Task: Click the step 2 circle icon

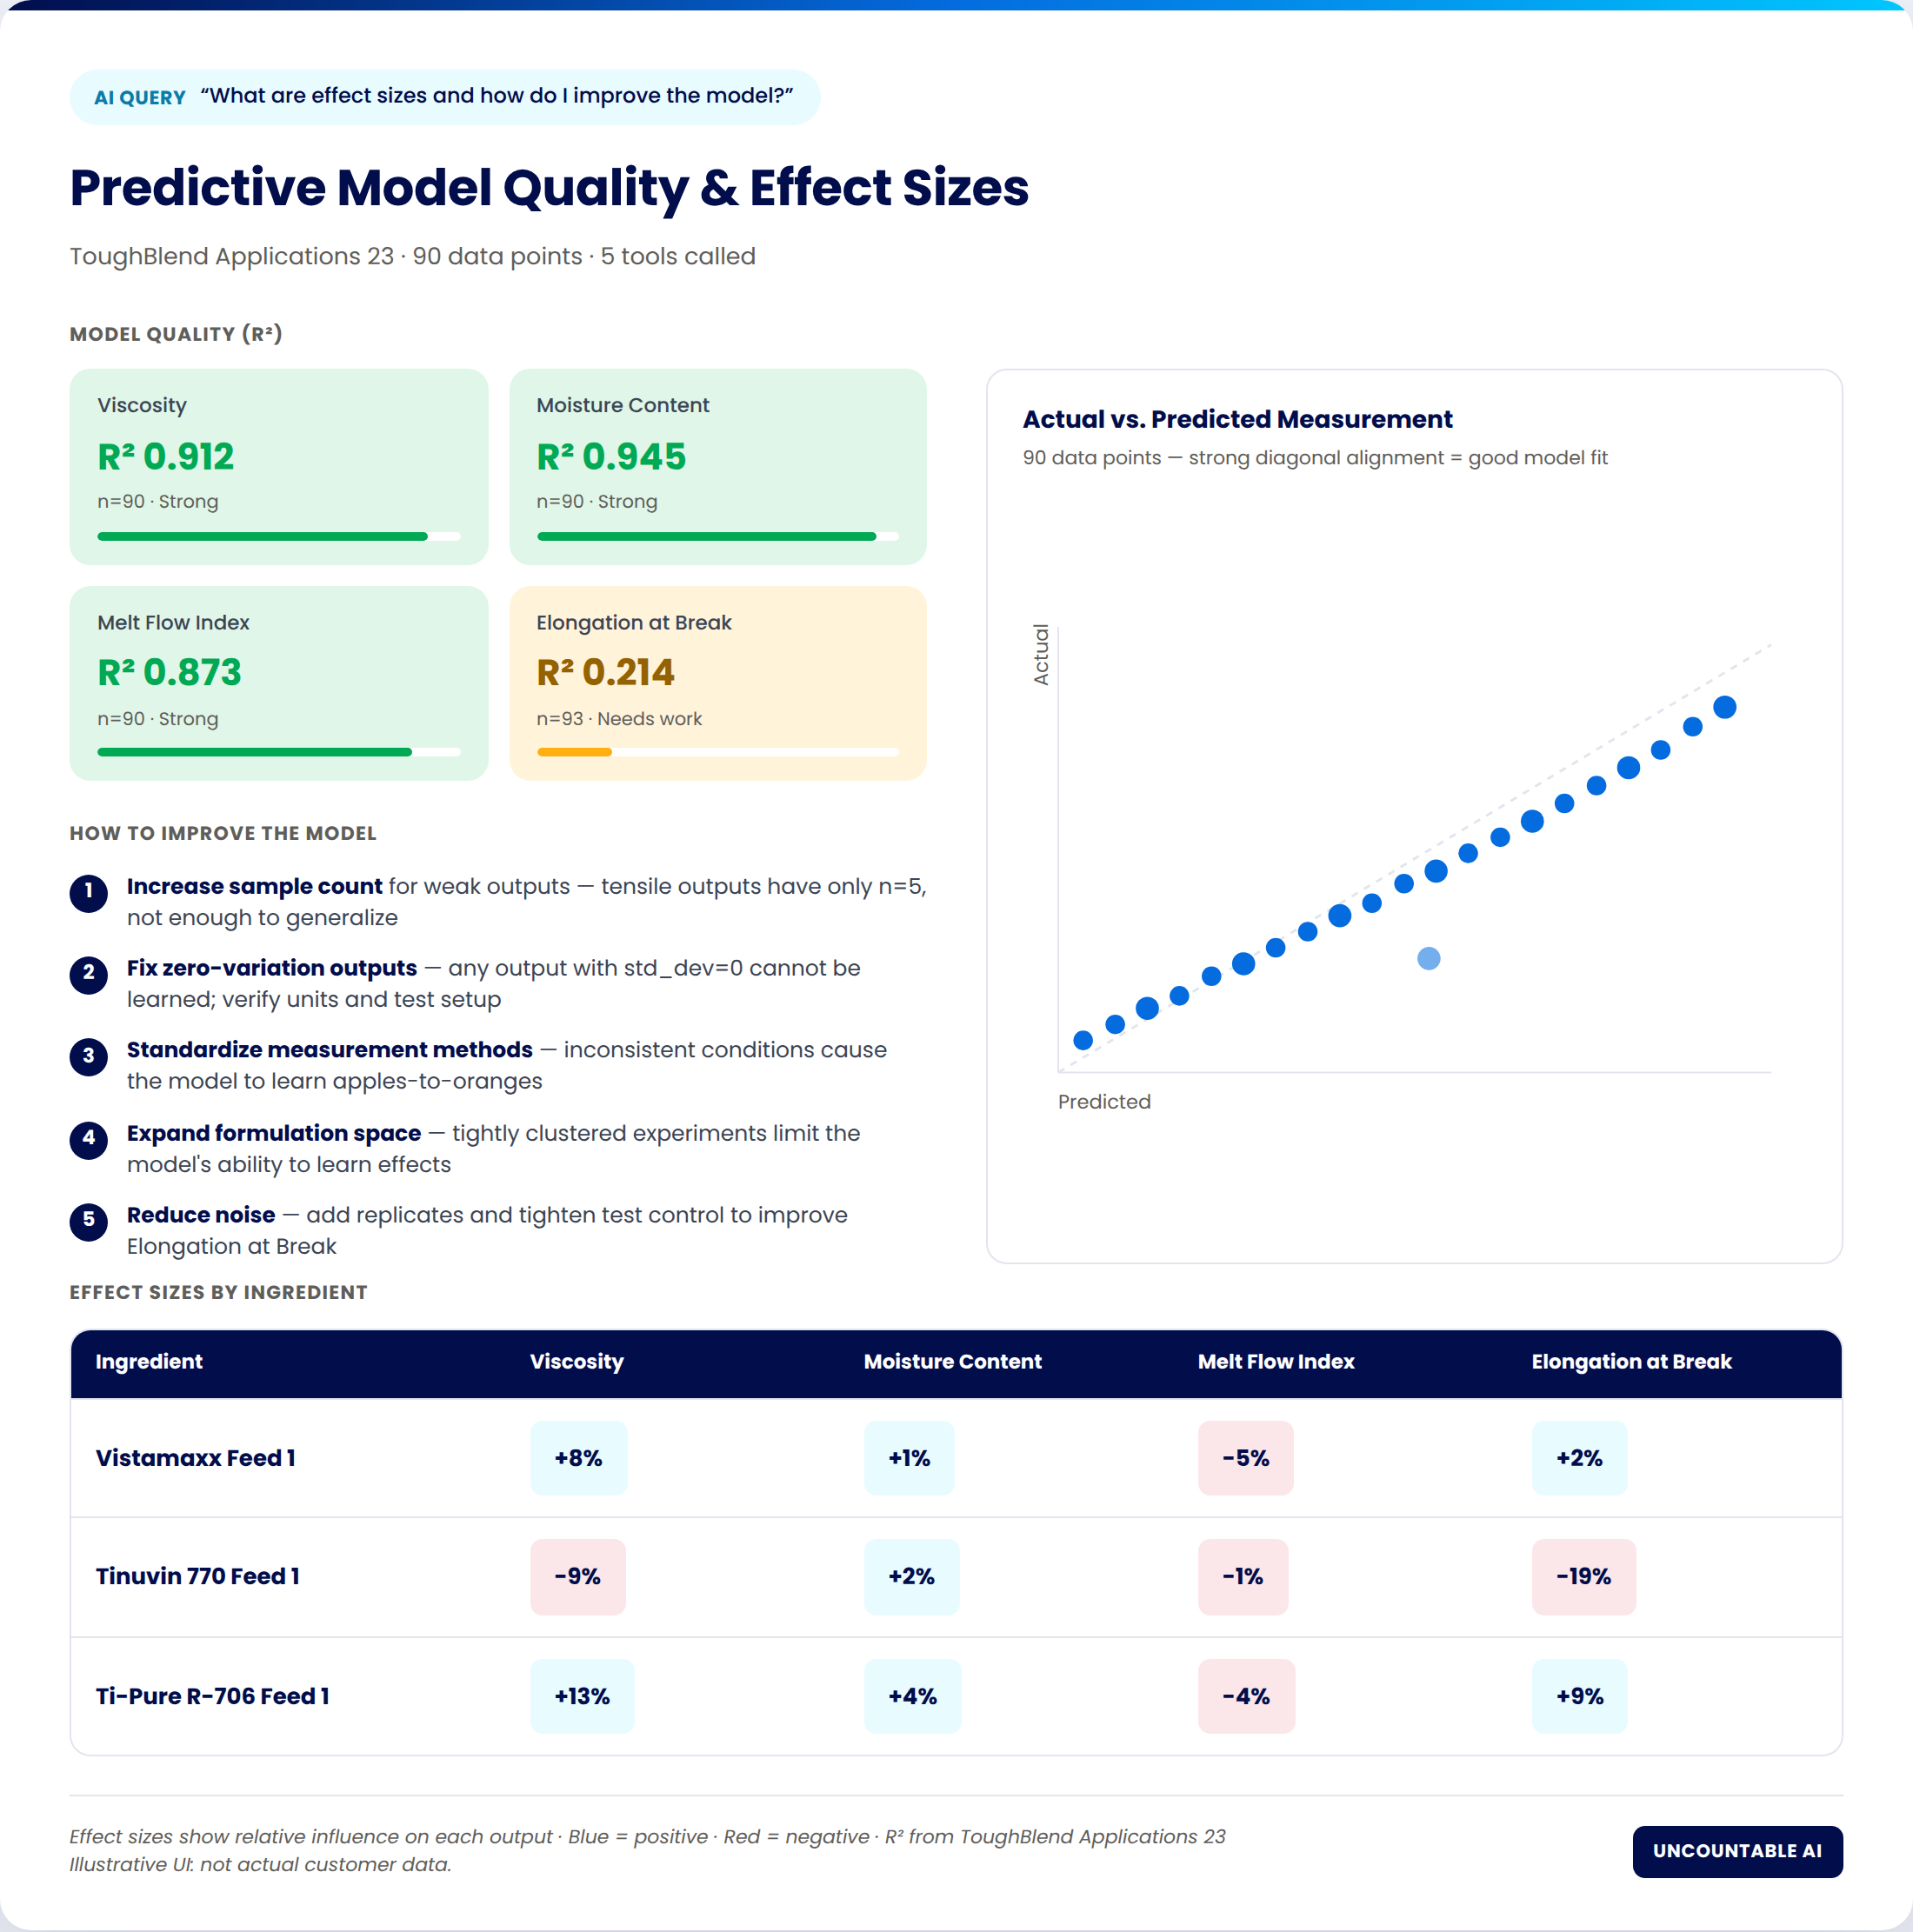Action: click(89, 974)
